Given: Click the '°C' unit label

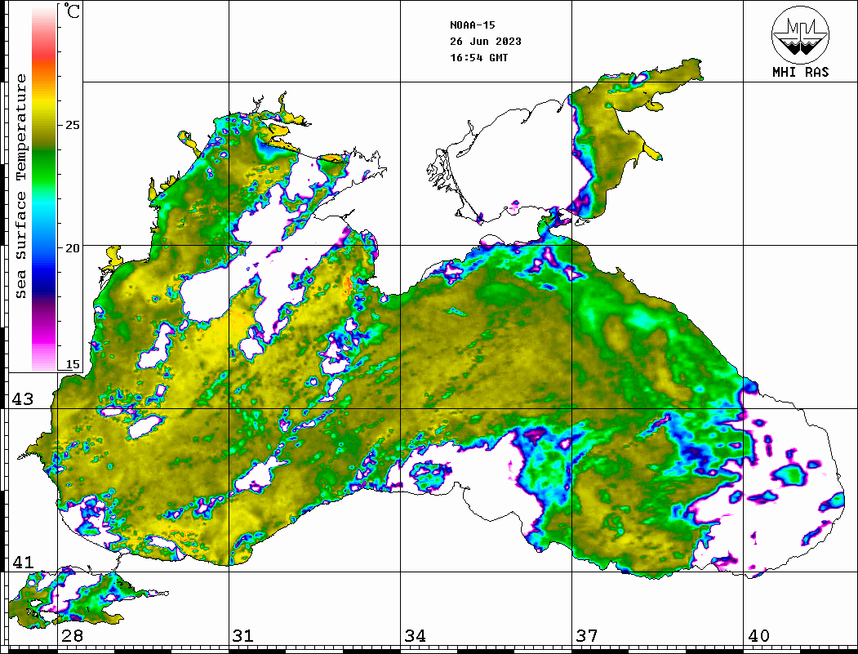Looking at the screenshot, I should tap(72, 11).
